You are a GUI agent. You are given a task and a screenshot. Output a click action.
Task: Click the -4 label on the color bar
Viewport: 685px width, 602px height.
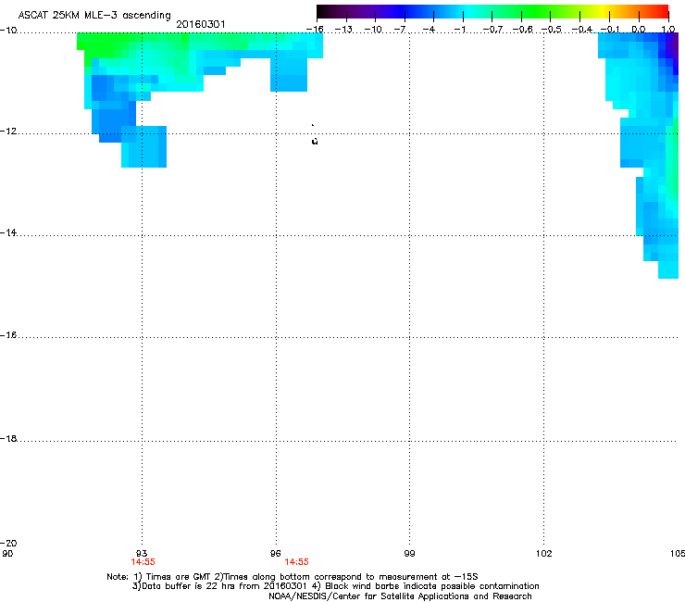[429, 30]
